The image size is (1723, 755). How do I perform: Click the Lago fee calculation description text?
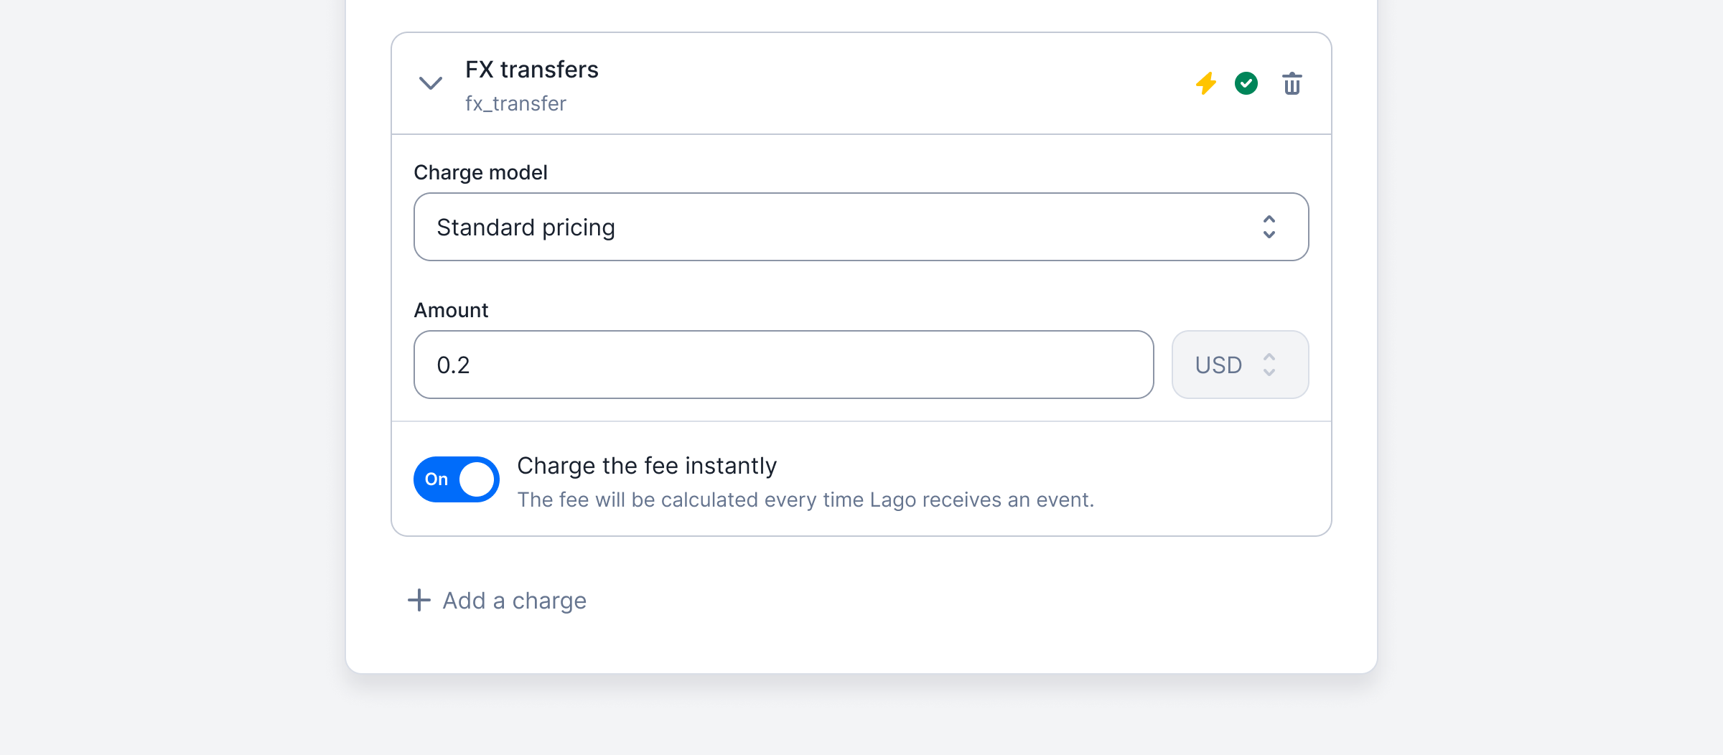point(806,500)
